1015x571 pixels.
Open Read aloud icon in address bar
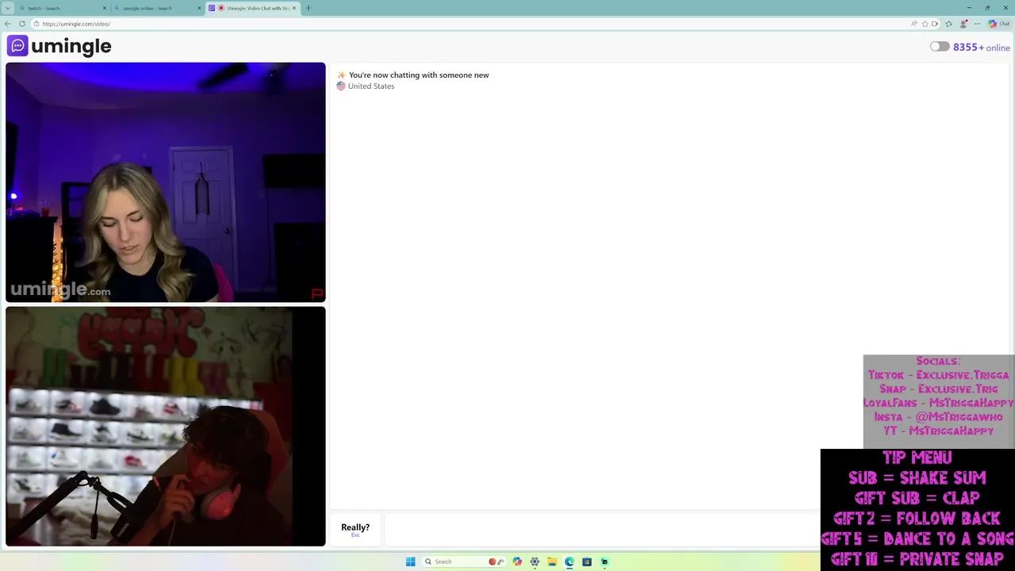[x=914, y=24]
